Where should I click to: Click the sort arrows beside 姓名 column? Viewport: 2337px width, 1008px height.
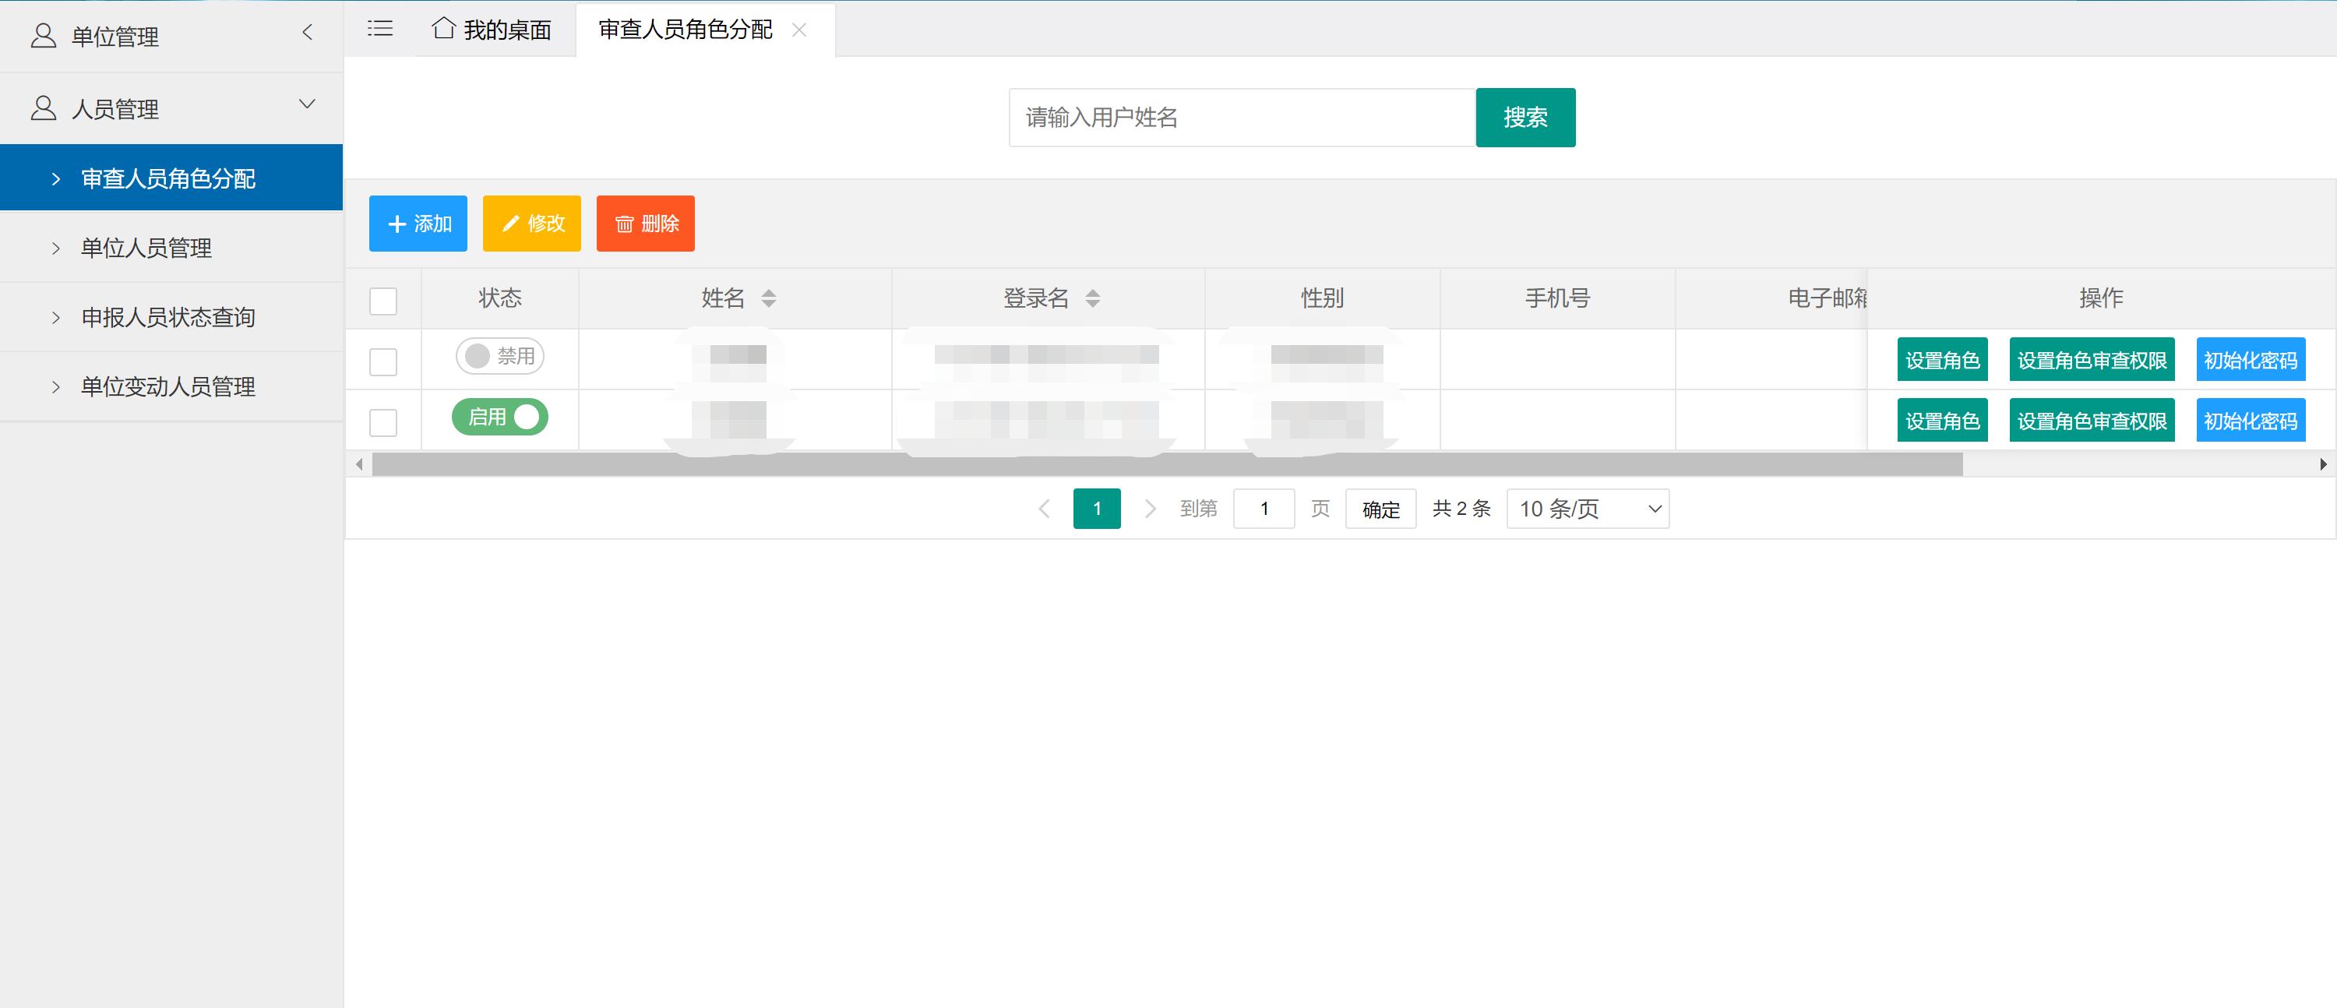coord(770,298)
